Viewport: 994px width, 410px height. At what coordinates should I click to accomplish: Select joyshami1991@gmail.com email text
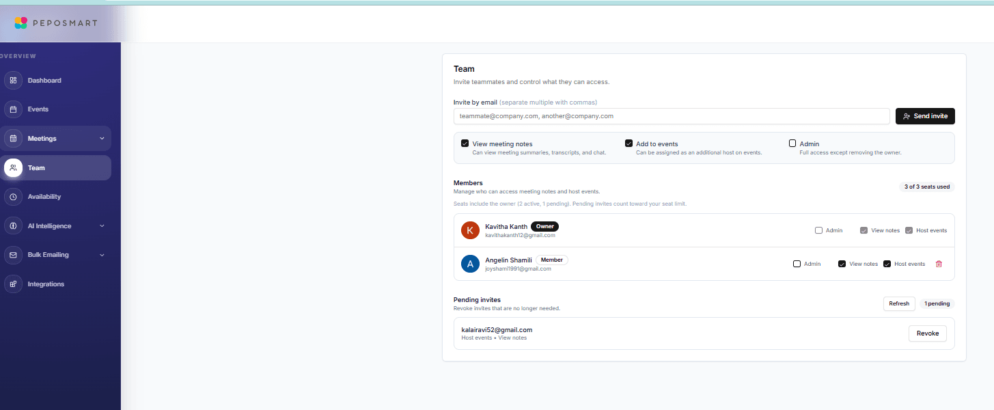coord(518,269)
